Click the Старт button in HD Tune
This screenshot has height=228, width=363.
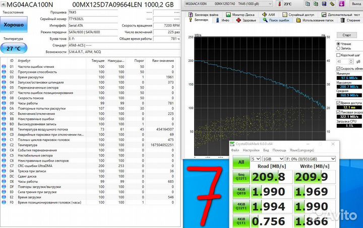[x=346, y=35]
